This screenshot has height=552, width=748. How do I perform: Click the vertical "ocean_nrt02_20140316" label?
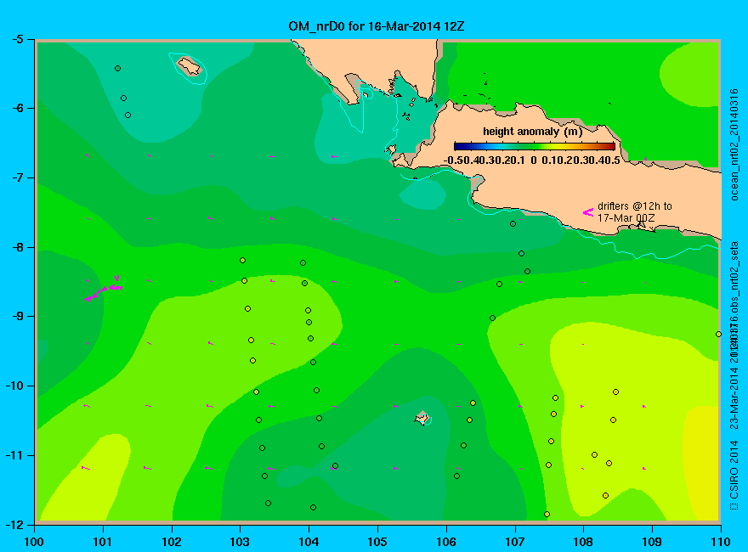tap(734, 144)
